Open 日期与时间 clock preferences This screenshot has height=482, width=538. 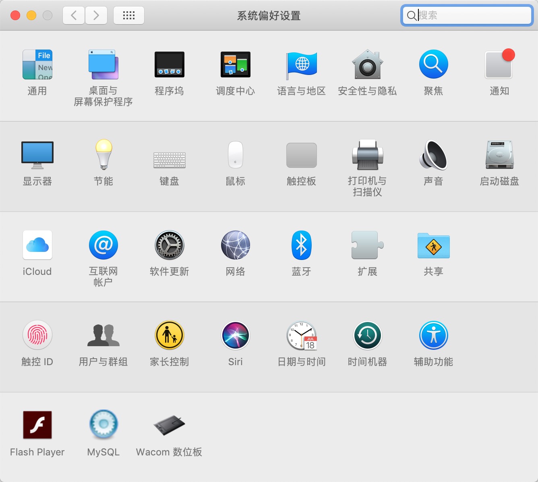pyautogui.click(x=302, y=335)
